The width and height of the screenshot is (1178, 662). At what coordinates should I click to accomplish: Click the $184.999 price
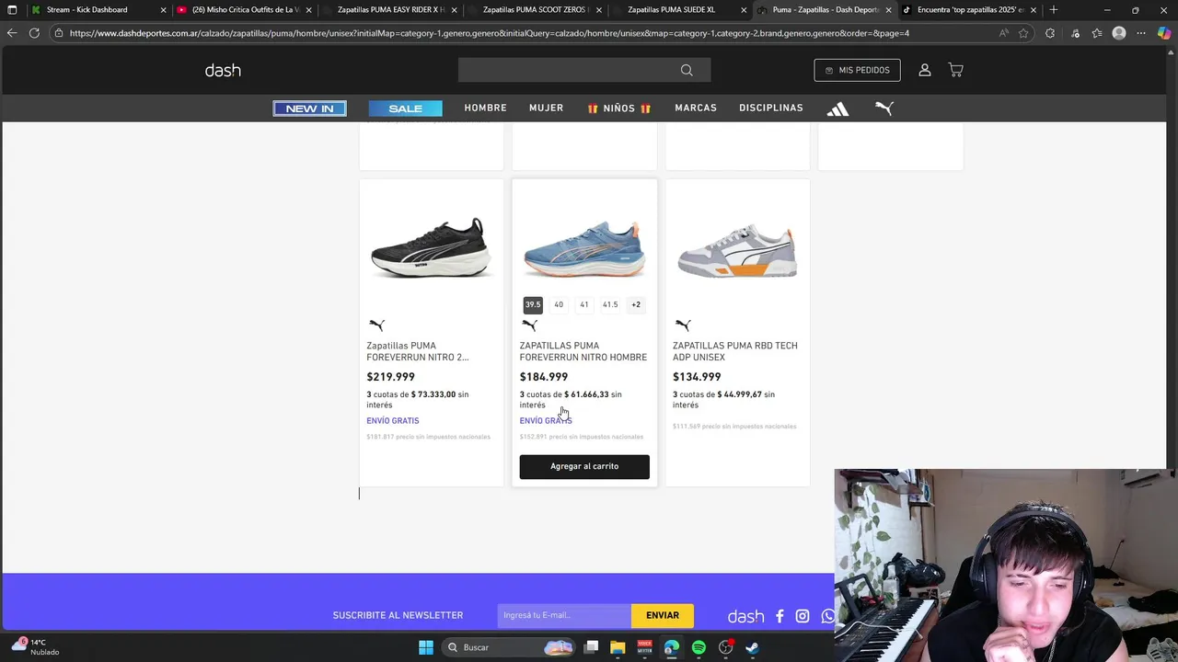click(x=544, y=377)
